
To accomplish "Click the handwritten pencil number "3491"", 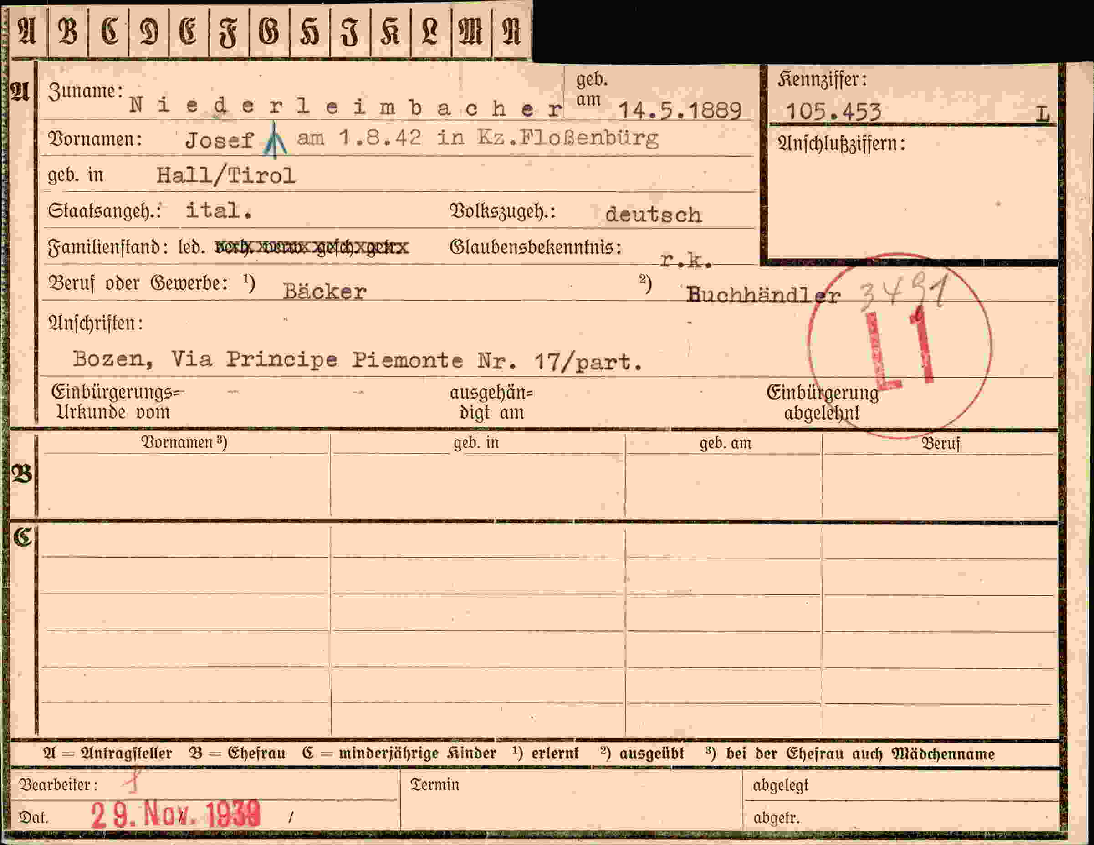I will (x=904, y=292).
